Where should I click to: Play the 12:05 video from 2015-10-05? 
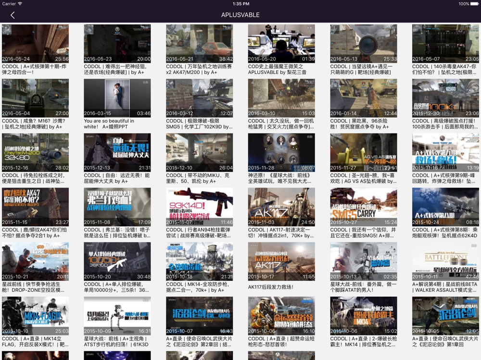(445, 316)
